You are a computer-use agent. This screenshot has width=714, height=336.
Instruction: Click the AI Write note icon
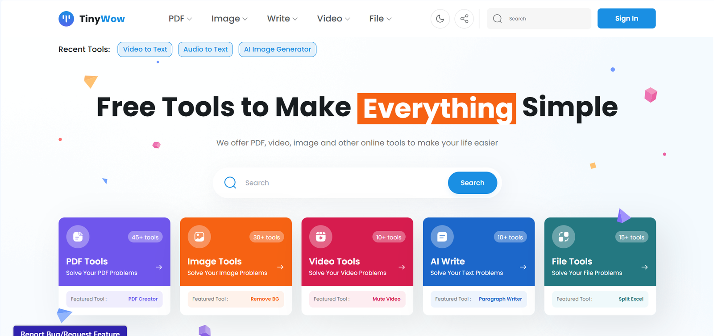[442, 237]
